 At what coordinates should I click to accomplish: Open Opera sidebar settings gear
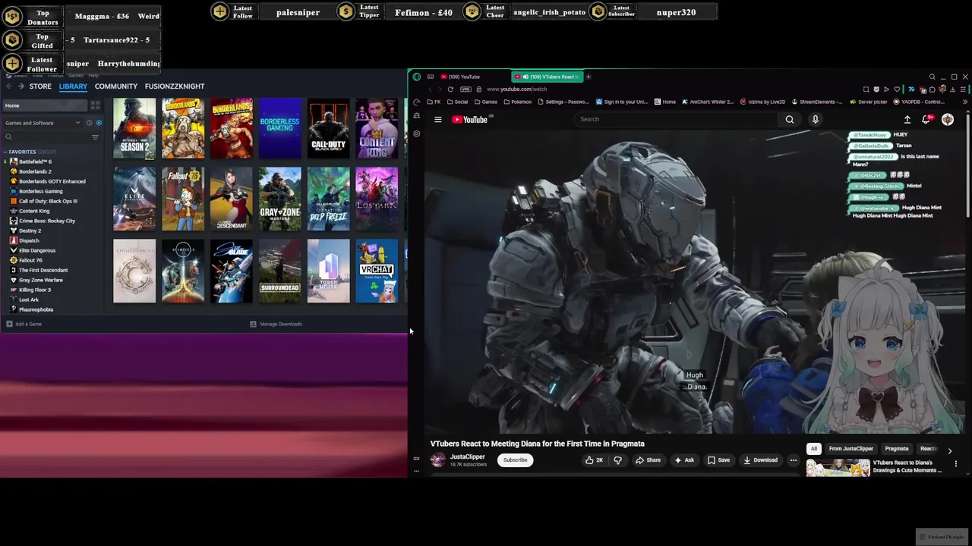pyautogui.click(x=417, y=133)
